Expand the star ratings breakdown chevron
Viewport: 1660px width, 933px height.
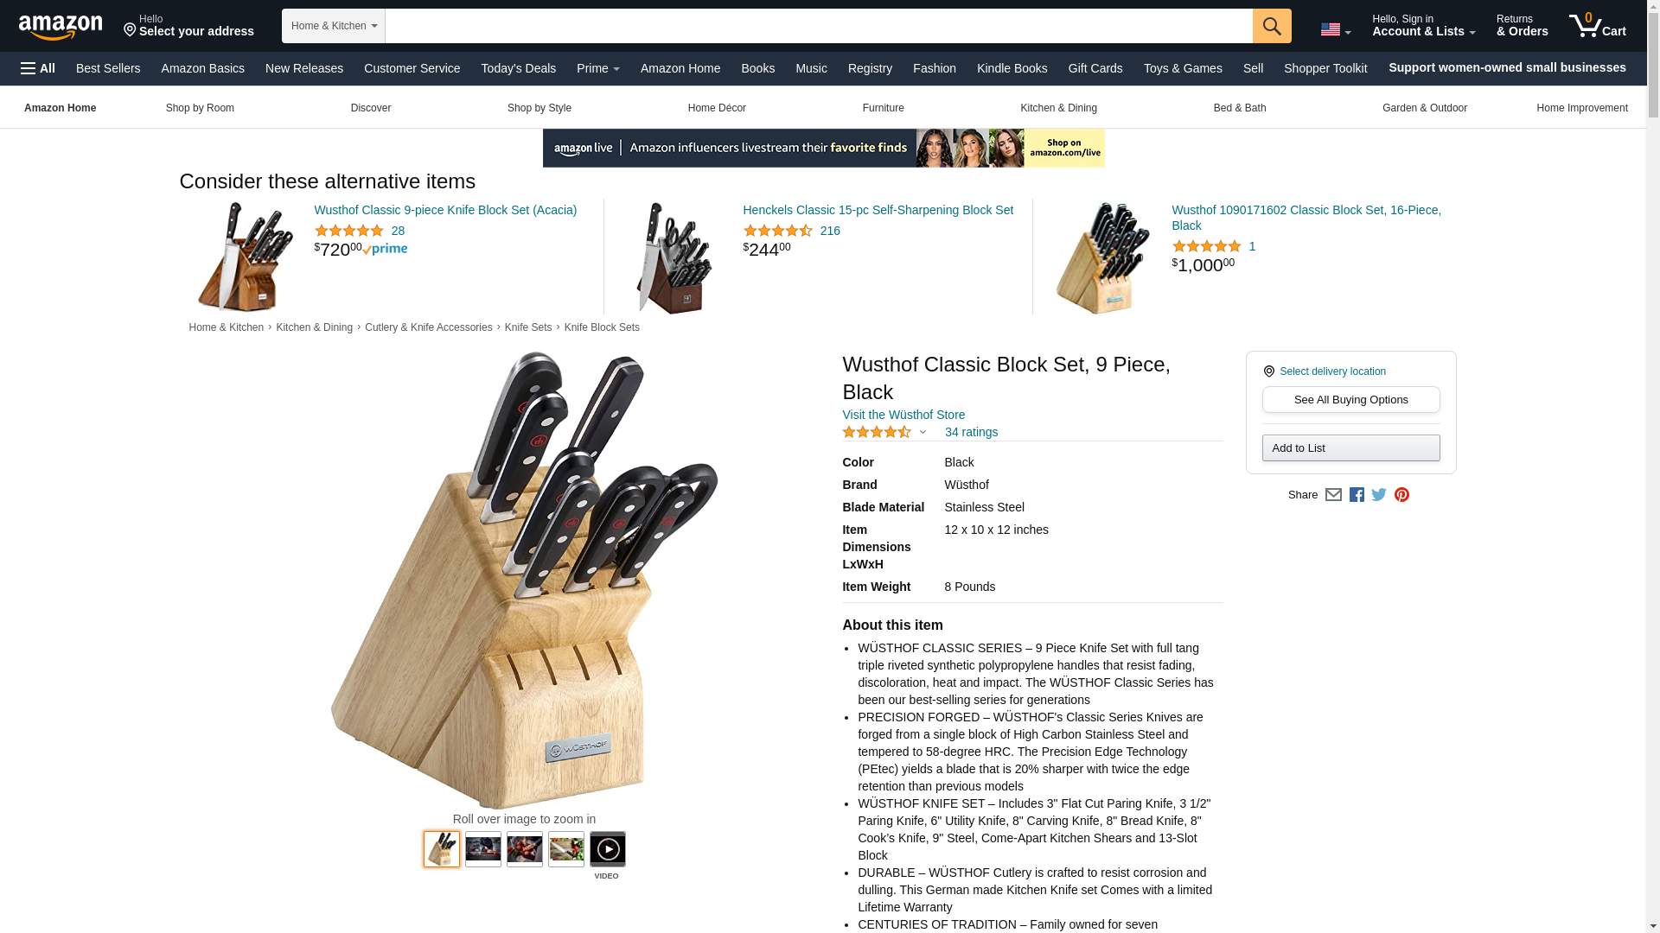click(923, 432)
